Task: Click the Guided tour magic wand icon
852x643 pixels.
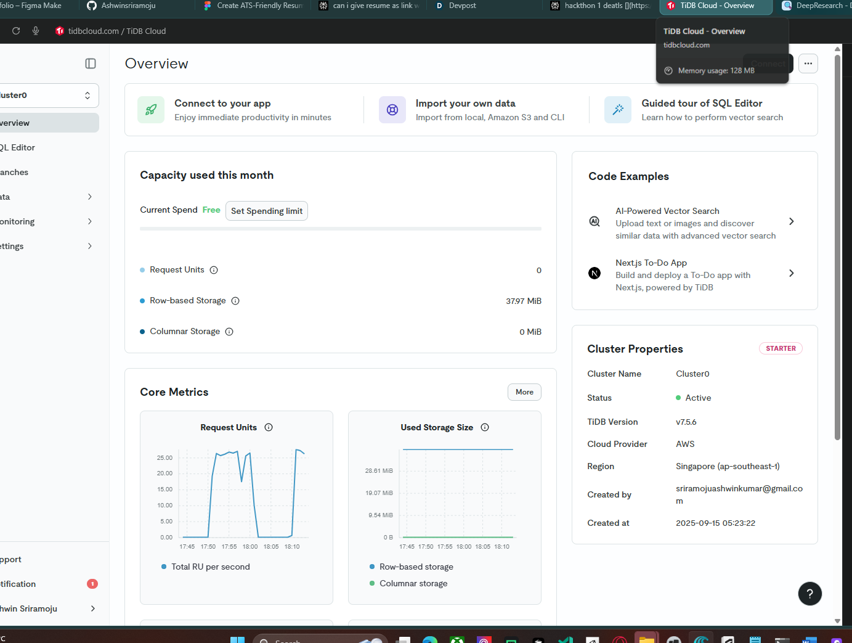Action: (x=618, y=110)
